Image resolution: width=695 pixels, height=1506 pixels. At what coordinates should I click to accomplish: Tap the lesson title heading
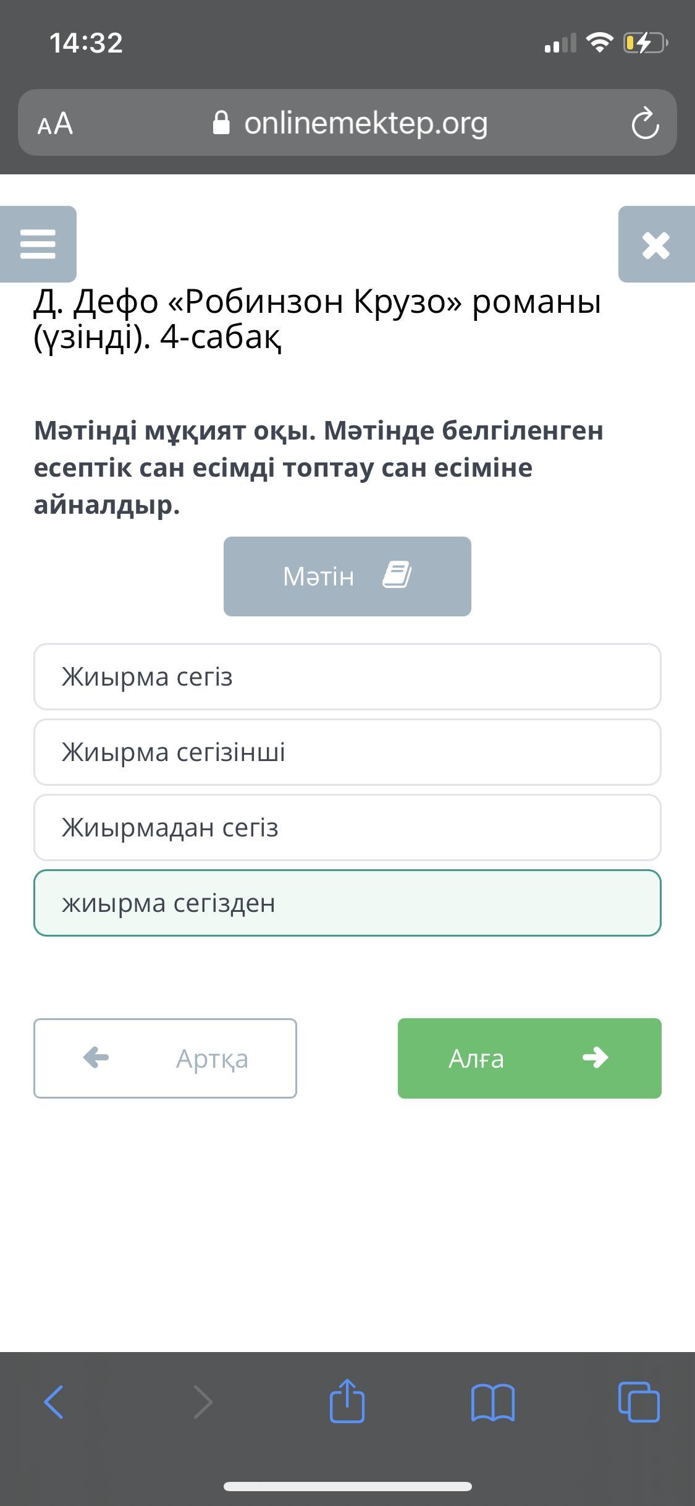[317, 319]
